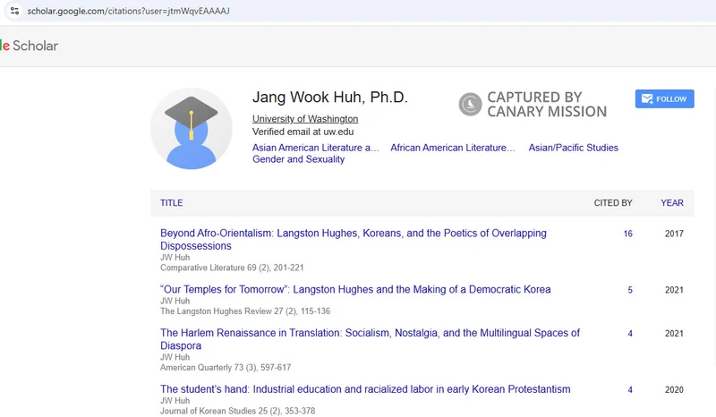View the 5 citations for Temples article
The image size is (716, 417).
[x=630, y=290]
